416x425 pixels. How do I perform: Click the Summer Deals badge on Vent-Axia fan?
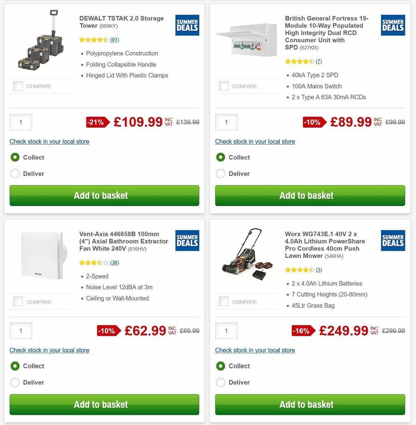point(187,240)
